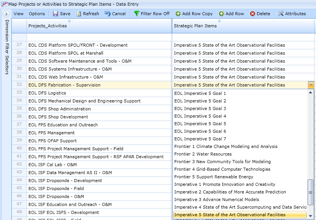Click the Attributes tools icon
Screen dimensions: 316x220
281,14
